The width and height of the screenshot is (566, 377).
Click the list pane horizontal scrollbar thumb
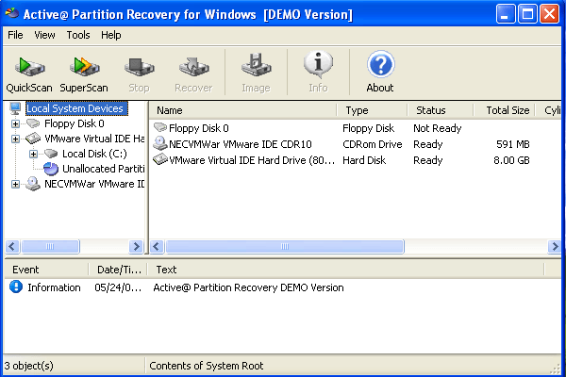285,246
